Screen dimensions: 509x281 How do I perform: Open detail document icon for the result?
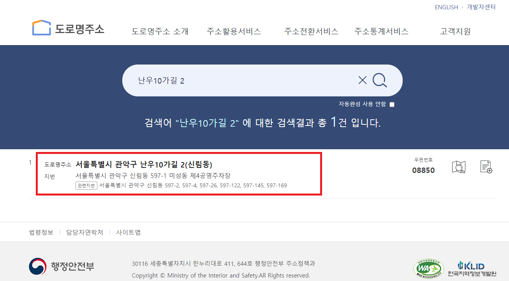pyautogui.click(x=486, y=167)
